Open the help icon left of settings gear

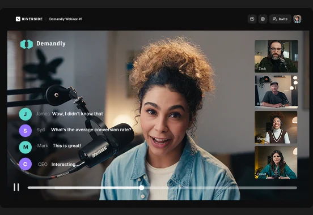coord(252,19)
